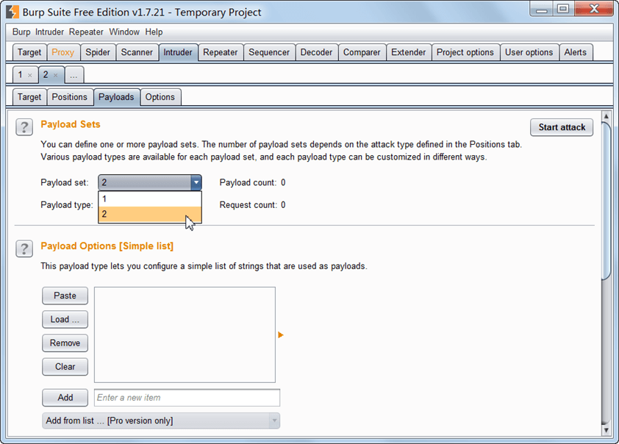The image size is (619, 444).
Task: Click the Load ... button
Action: (65, 319)
